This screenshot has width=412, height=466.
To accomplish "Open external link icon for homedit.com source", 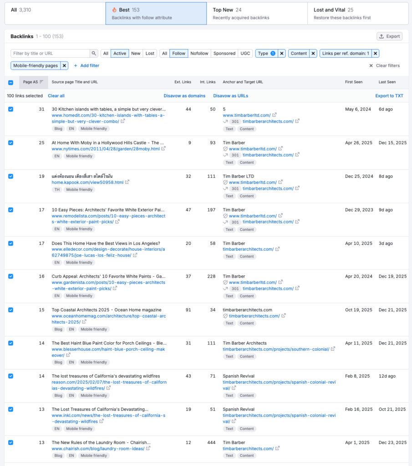I will [123, 122].
